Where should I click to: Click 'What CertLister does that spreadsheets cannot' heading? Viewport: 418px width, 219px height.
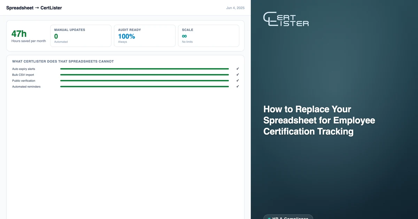[63, 62]
